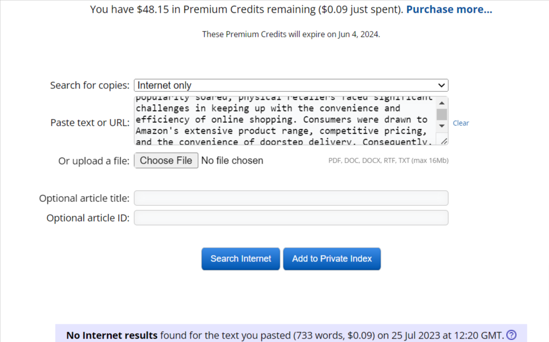The image size is (549, 342).
Task: Click the text area scrollbar thumb
Action: pos(442,114)
